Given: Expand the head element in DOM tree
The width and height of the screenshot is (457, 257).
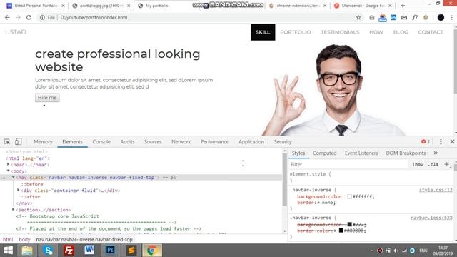Looking at the screenshot, I should (x=8, y=165).
